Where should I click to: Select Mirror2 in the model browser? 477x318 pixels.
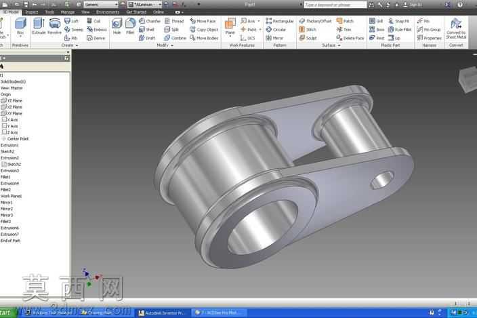click(x=7, y=209)
